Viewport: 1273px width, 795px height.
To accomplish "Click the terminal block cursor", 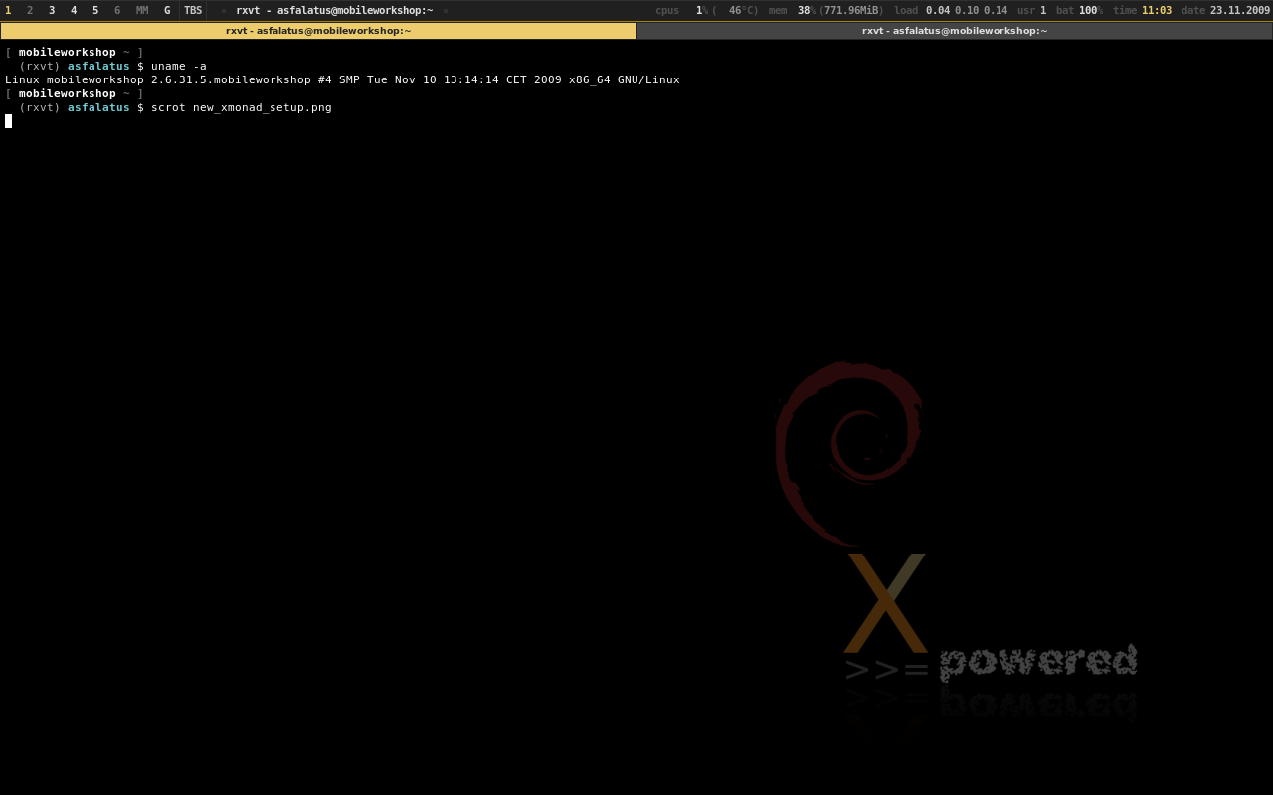I will click(x=8, y=121).
